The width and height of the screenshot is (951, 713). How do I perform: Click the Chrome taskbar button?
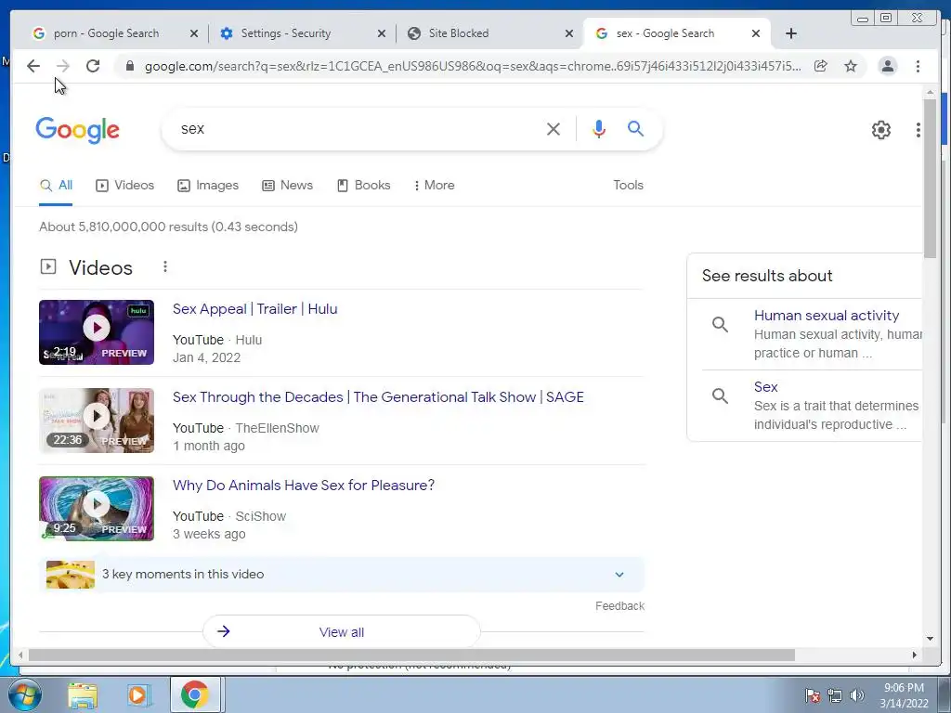point(195,694)
